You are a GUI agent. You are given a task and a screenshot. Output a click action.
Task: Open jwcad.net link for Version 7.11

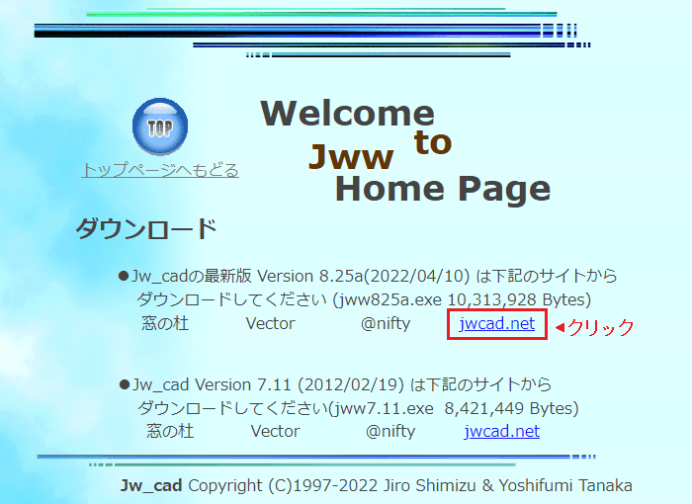pyautogui.click(x=502, y=431)
